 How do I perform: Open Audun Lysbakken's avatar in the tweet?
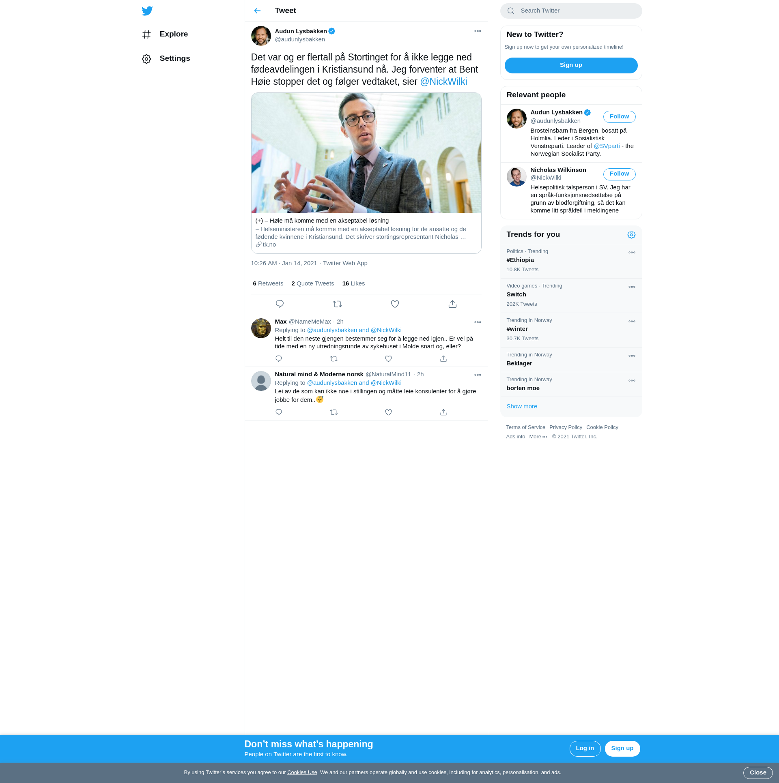pos(261,36)
